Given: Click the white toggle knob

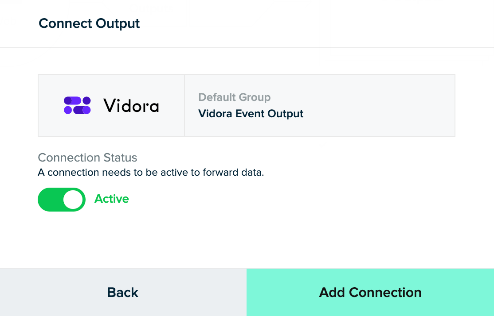Looking at the screenshot, I should point(73,200).
